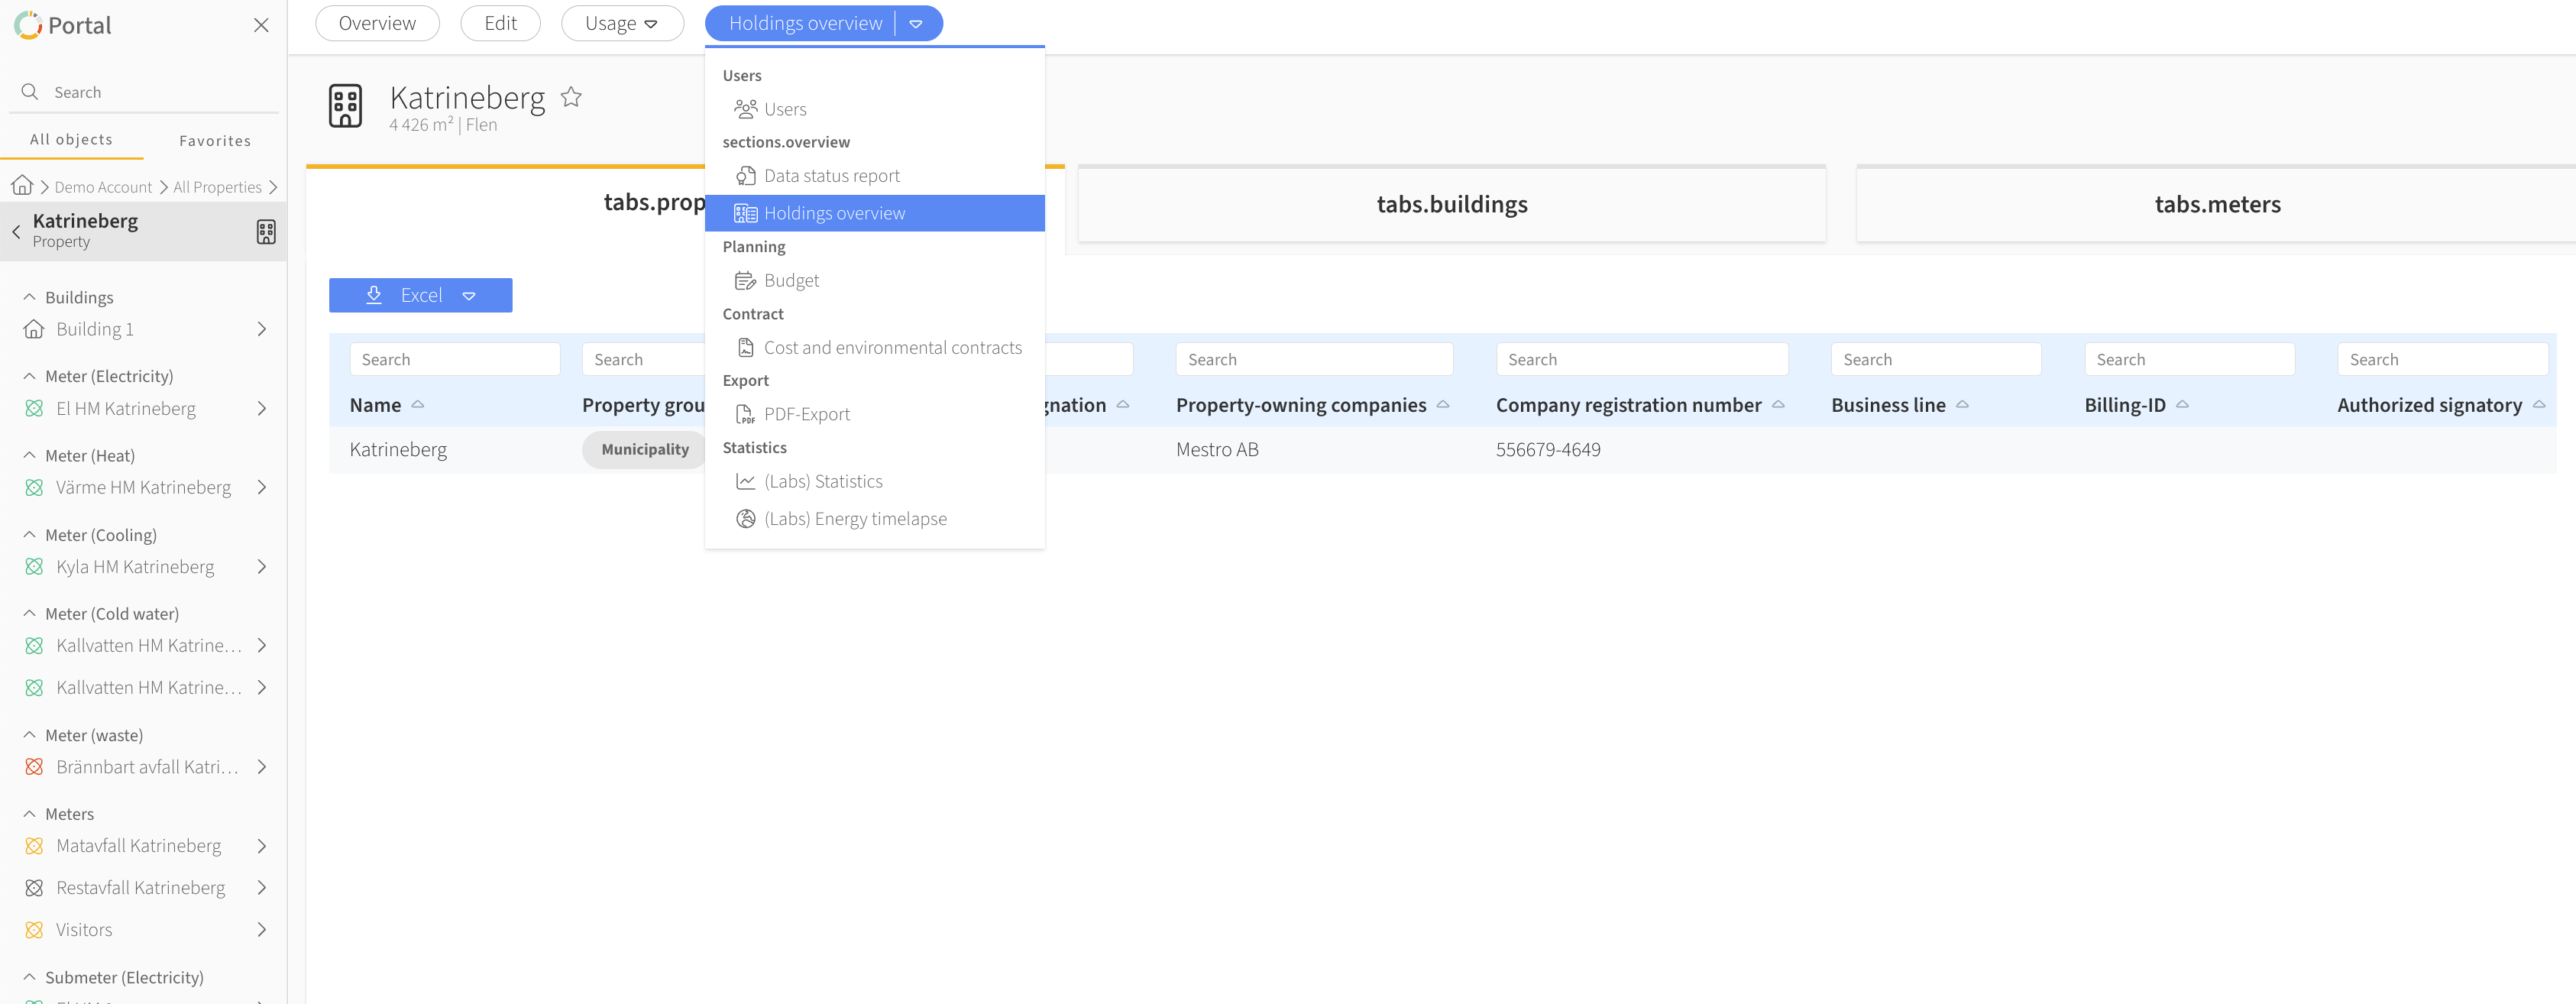Choose Cost and environmental contracts
The height and width of the screenshot is (1004, 2576).
[875, 347]
